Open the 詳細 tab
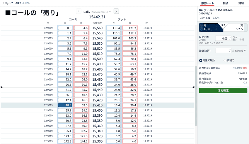 click(x=241, y=3)
